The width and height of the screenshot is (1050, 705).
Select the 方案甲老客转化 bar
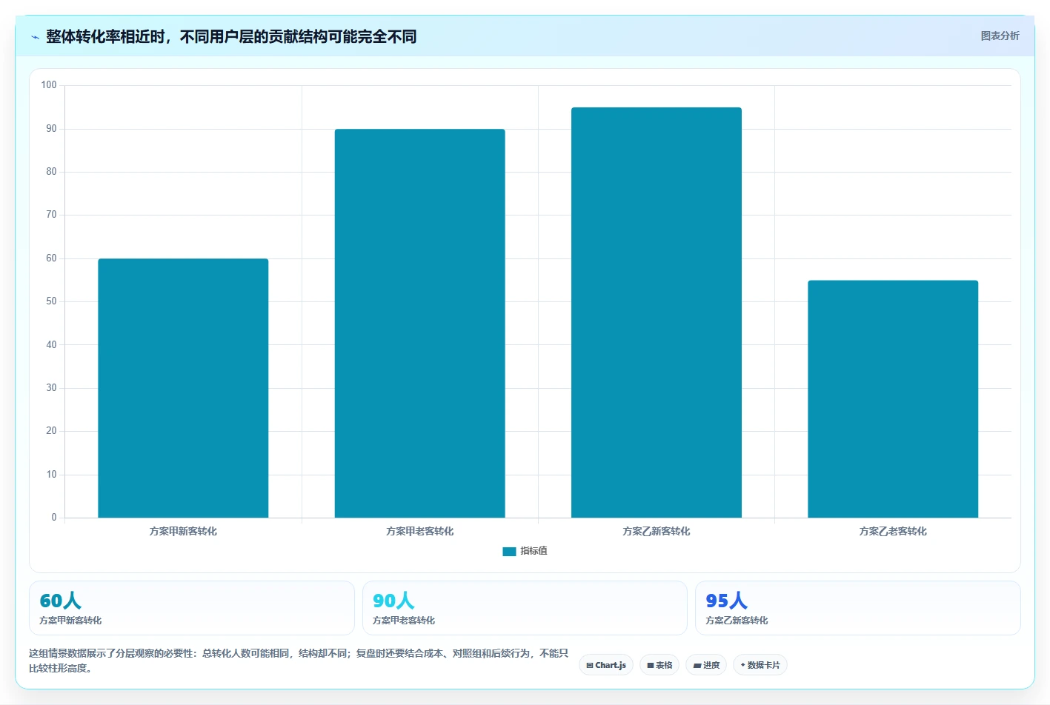tap(419, 324)
